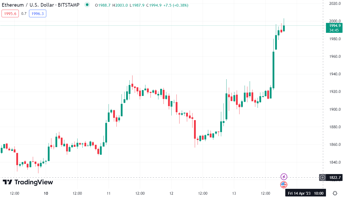Click the blue 1996.3 buy price button
This screenshot has width=343, height=199.
coord(38,14)
